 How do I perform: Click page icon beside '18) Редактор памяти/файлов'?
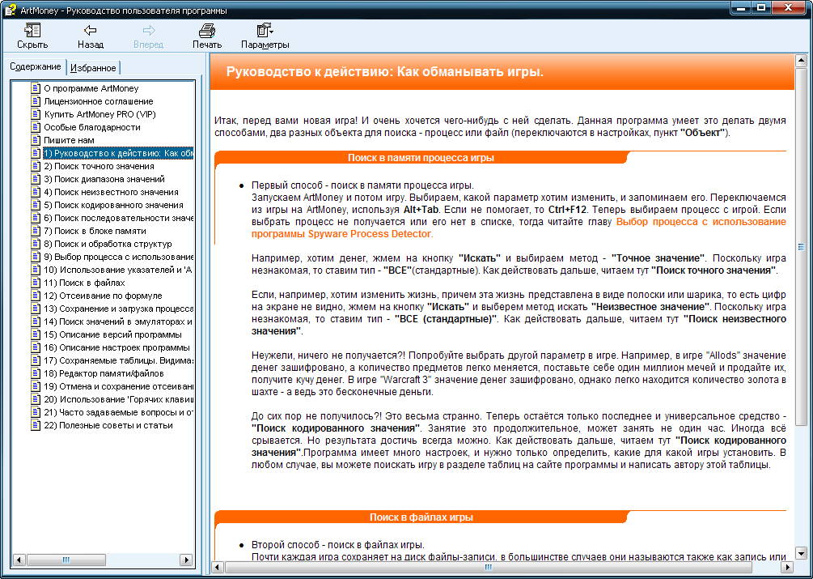pos(36,373)
